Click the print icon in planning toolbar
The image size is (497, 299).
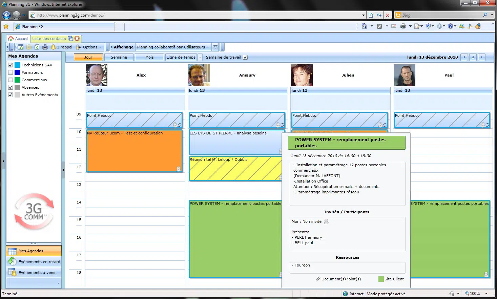tap(45, 47)
